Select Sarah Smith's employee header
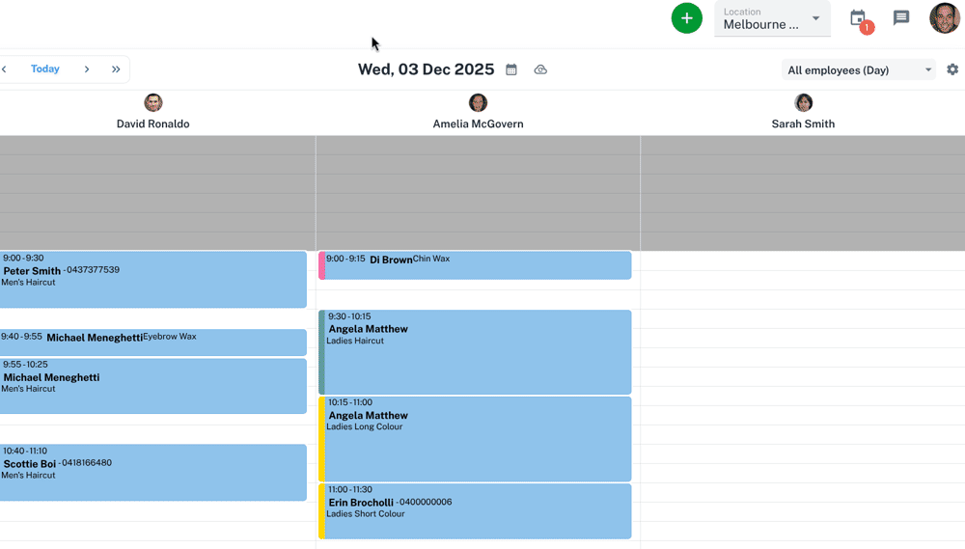Viewport: 965px width, 549px height. click(x=803, y=124)
